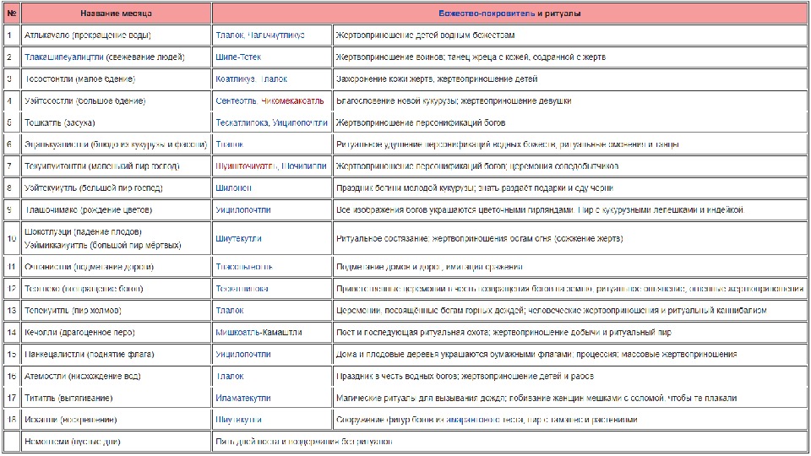This screenshot has width=811, height=456.
Task: Select the Панкецалистли (поднятие флага) cell
Action: pyautogui.click(x=117, y=354)
